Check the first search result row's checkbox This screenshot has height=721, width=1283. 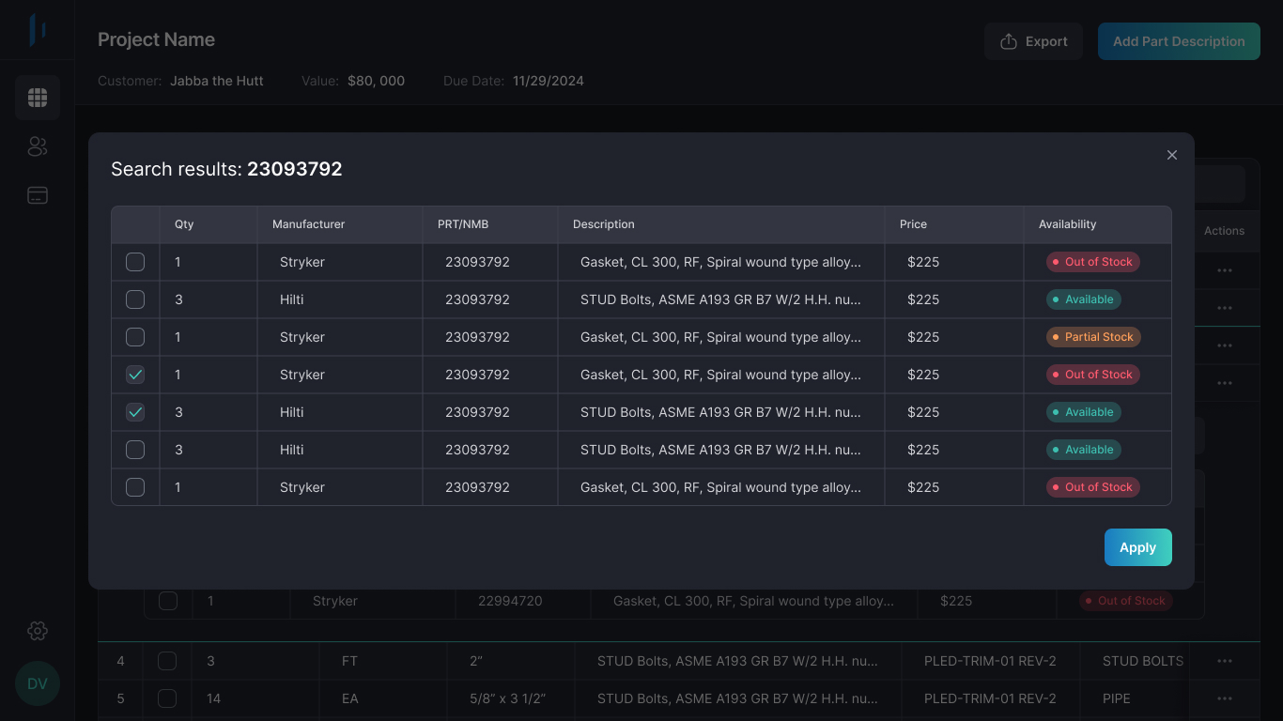(x=135, y=262)
